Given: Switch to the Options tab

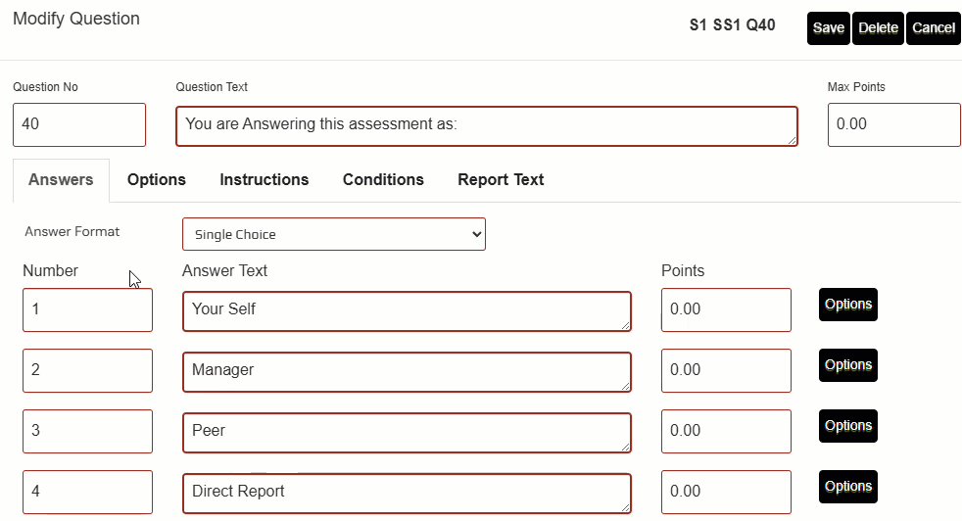Looking at the screenshot, I should click(157, 180).
